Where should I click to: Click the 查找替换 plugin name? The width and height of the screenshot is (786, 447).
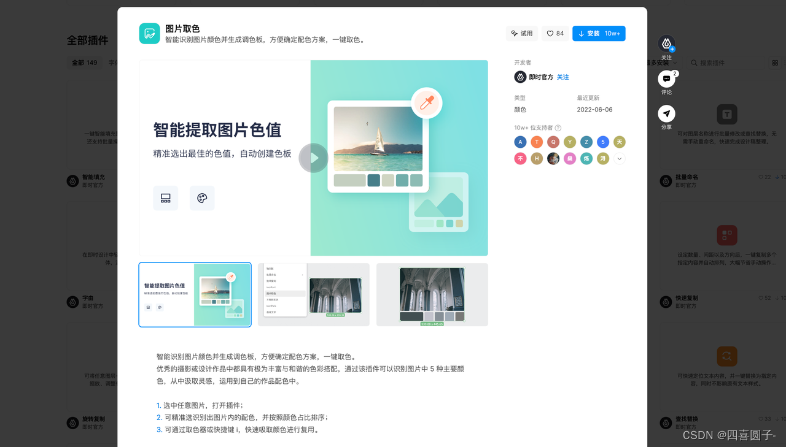tap(687, 419)
